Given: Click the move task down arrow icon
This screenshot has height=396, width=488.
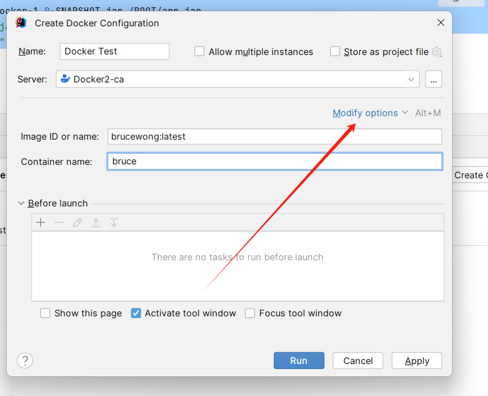Looking at the screenshot, I should pos(114,223).
